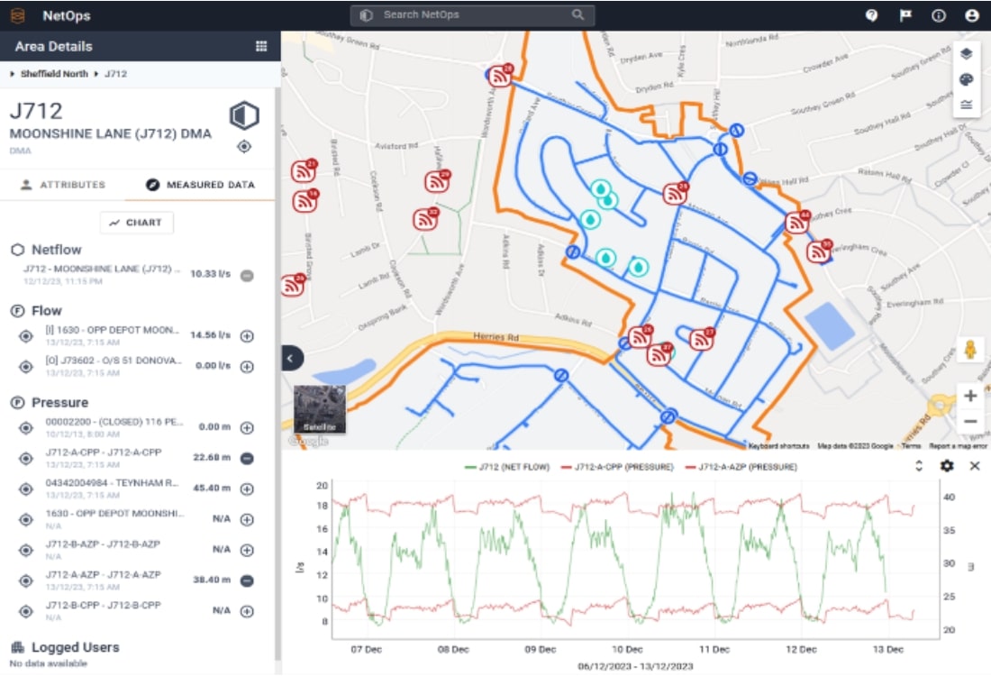Screen dimensions: 991x676
Task: Locate 04342004984 TEYNHAM pressure sensor
Action: pyautogui.click(x=26, y=489)
